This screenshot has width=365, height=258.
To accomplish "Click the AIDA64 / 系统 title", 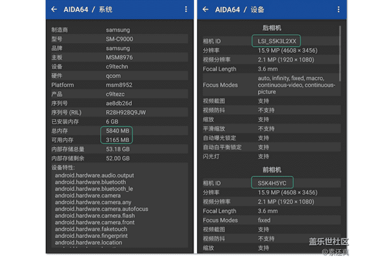I will point(87,9).
